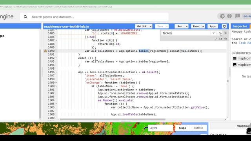Collapse code fold at line 1487

[56, 40]
